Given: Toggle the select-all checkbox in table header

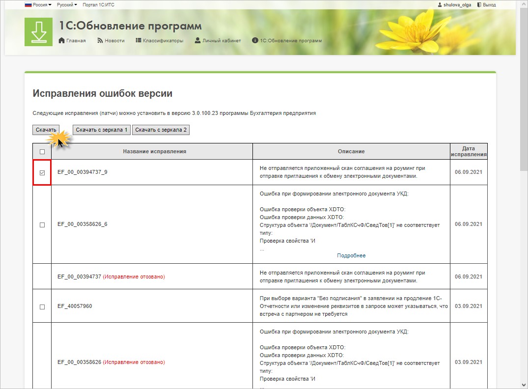Looking at the screenshot, I should click(42, 152).
